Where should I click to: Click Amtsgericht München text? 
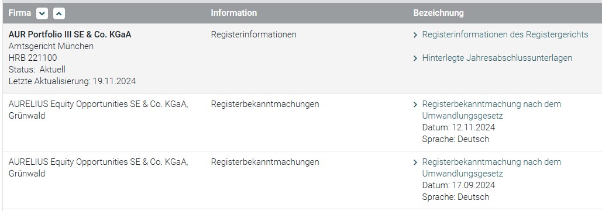(x=51, y=46)
